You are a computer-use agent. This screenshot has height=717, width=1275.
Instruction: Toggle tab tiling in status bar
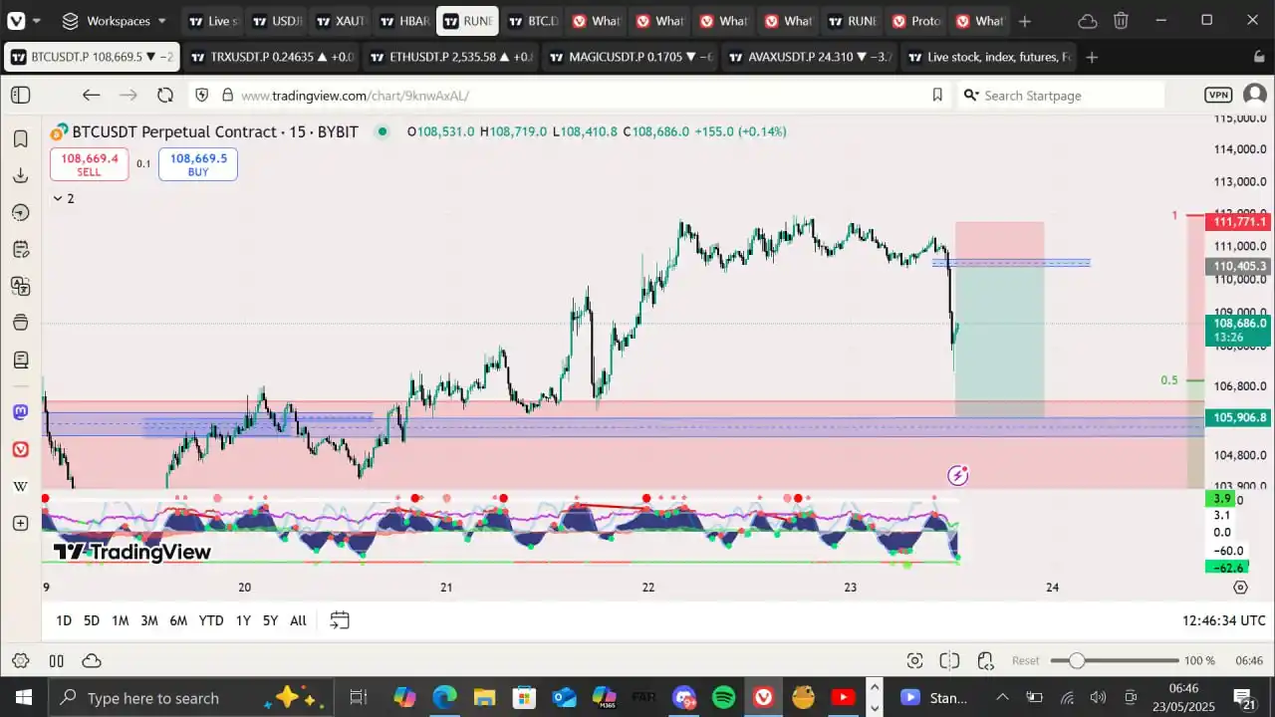pos(57,660)
